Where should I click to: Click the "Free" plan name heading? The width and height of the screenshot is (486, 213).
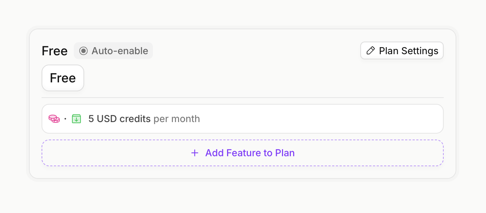point(55,51)
